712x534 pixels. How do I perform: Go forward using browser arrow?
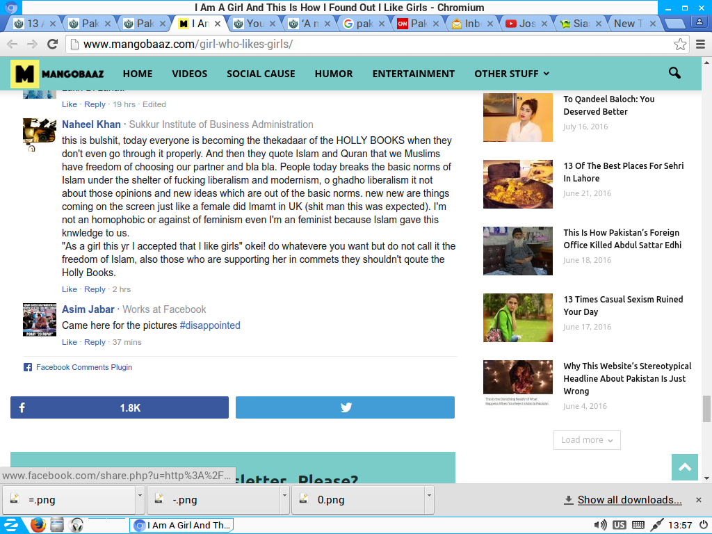pos(32,44)
